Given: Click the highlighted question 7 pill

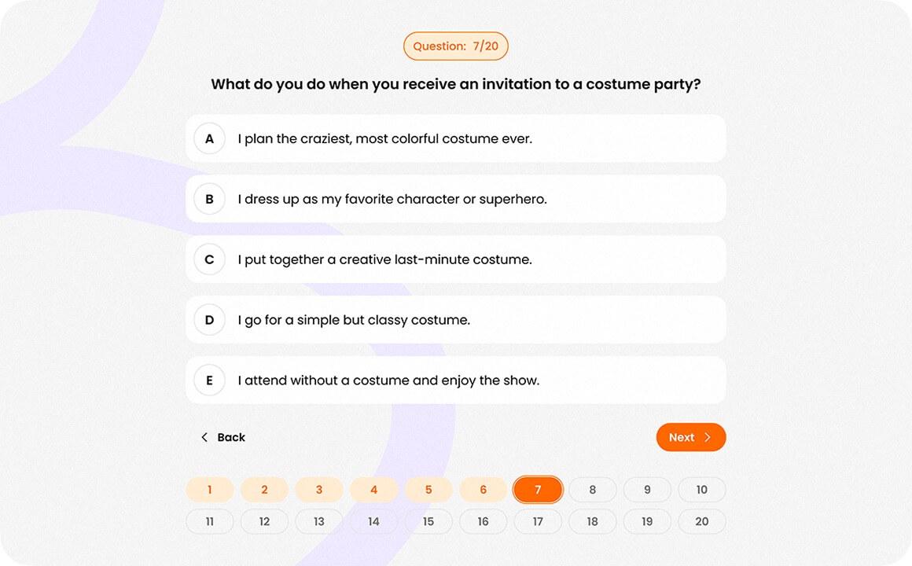Looking at the screenshot, I should click(x=538, y=490).
